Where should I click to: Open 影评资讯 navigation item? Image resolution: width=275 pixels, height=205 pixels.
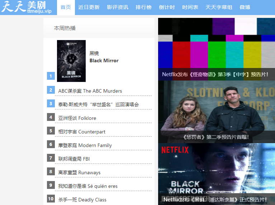pos(118,8)
